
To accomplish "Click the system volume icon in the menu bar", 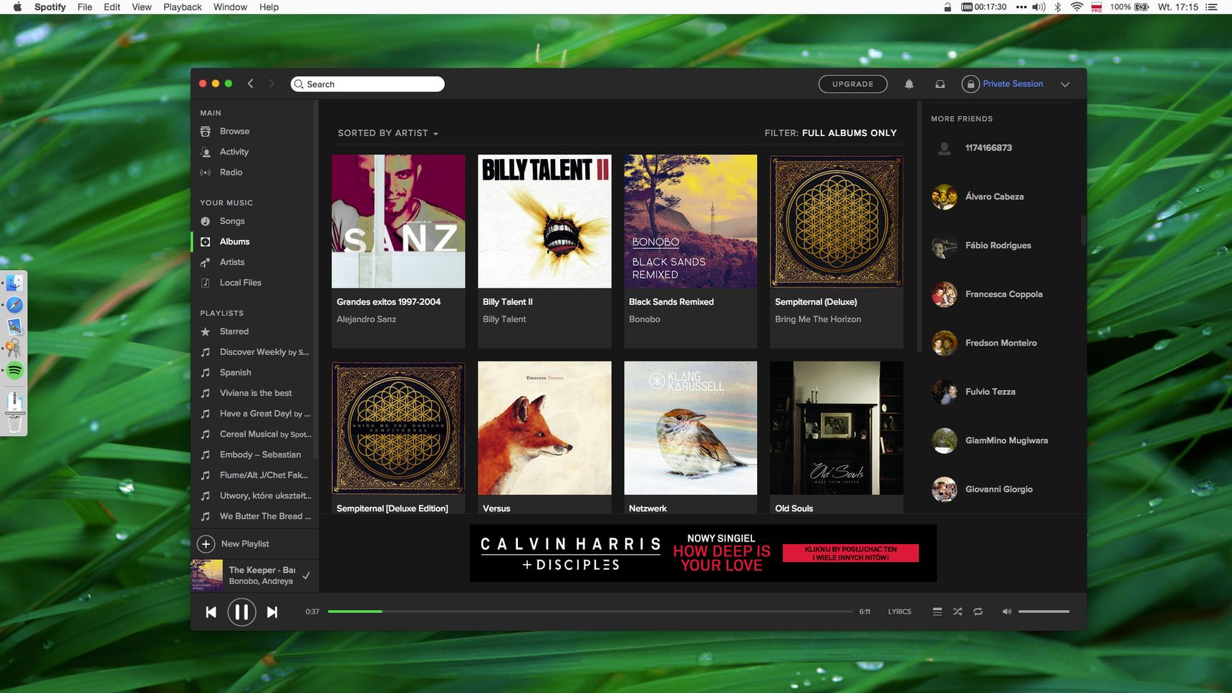I will (x=1039, y=7).
